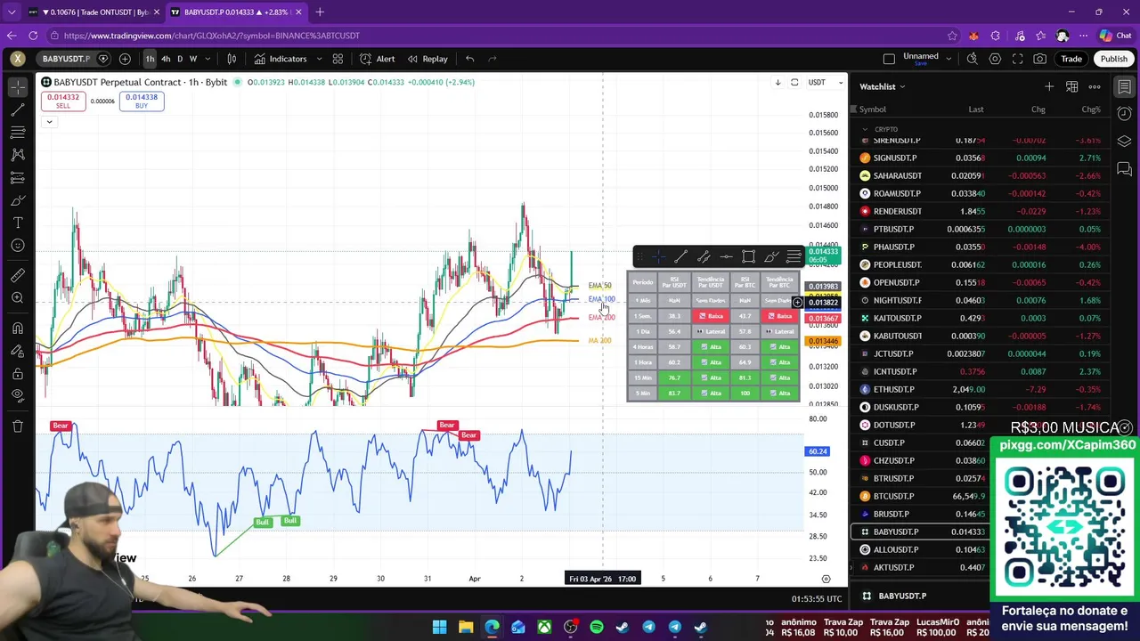Start bar Replay mode
The height and width of the screenshot is (641, 1140).
click(x=427, y=59)
